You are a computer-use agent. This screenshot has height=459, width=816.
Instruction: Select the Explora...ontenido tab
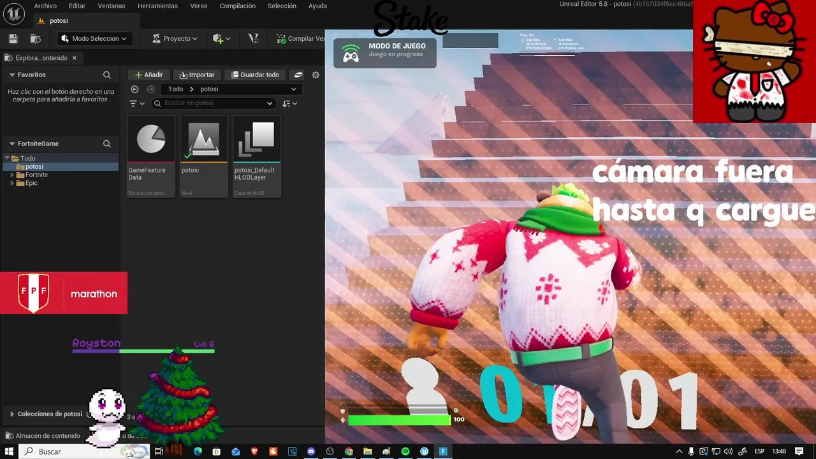41,58
